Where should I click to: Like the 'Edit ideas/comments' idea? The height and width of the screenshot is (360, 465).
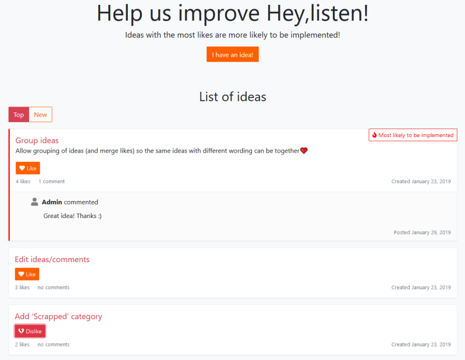pos(27,274)
